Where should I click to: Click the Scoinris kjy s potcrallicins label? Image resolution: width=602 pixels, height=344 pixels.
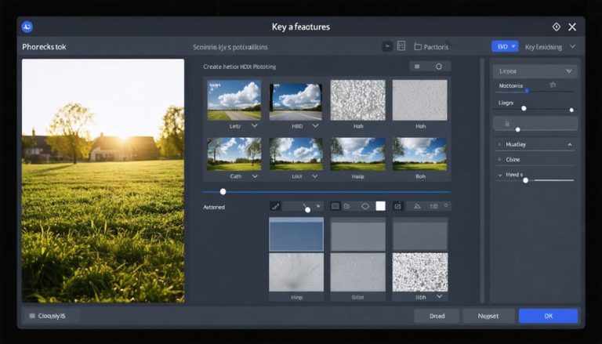(x=230, y=47)
